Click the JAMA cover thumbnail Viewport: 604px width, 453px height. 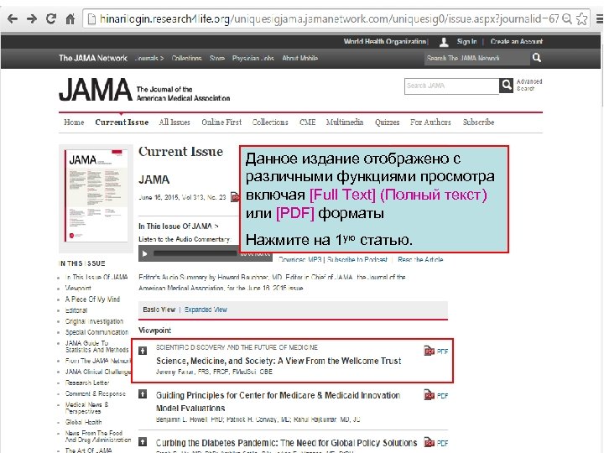point(96,196)
